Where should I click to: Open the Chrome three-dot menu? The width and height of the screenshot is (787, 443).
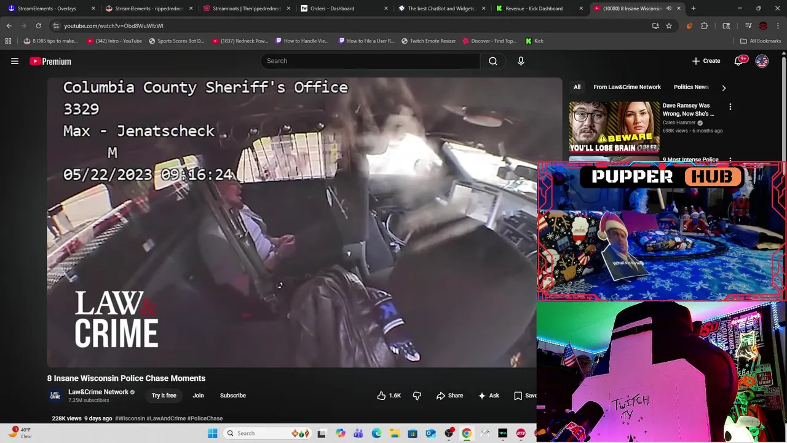tap(778, 26)
